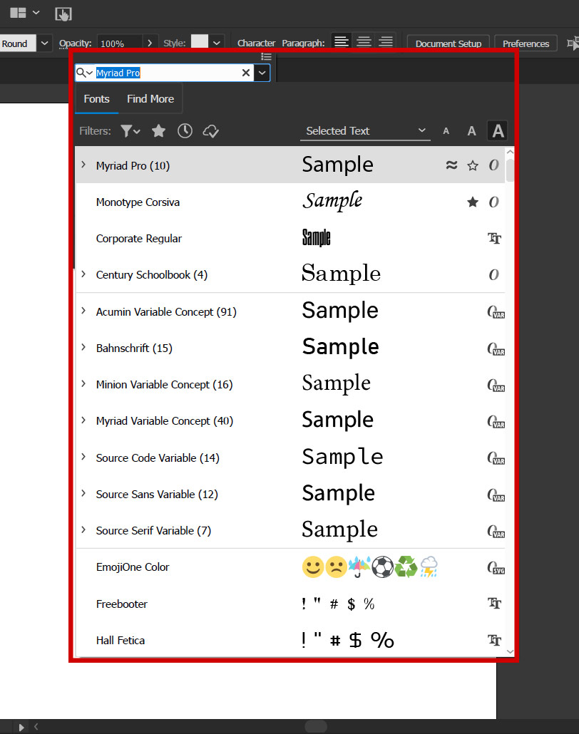The image size is (579, 734).
Task: Toggle the favorite fonts star filter
Action: point(158,131)
